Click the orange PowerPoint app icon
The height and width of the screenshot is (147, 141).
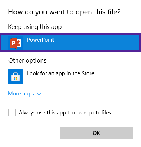pos(16,43)
